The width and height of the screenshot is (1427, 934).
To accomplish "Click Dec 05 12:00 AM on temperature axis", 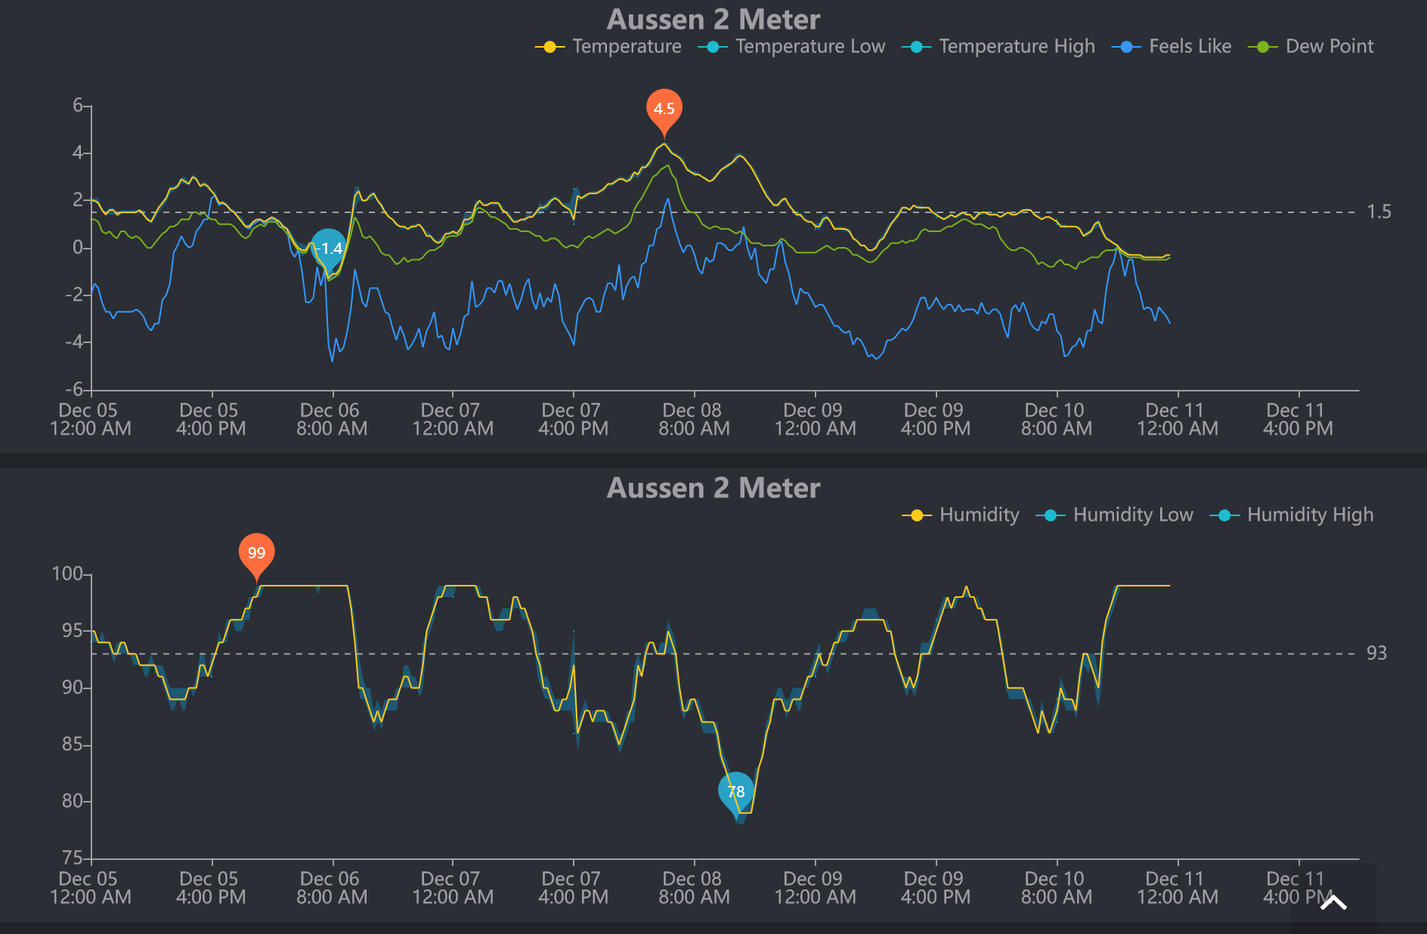I will [x=91, y=419].
